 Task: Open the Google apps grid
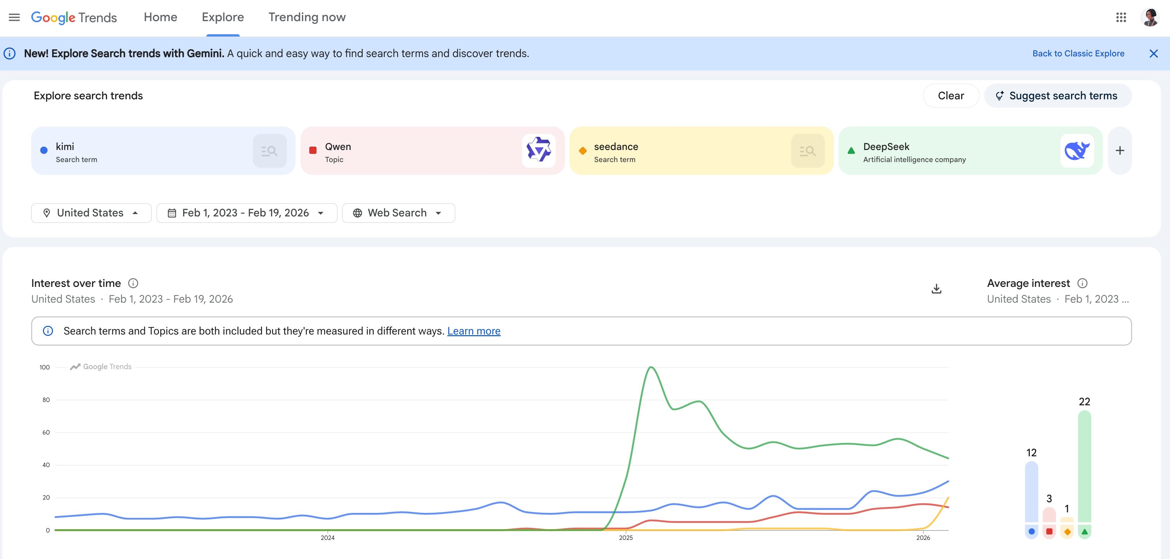[x=1120, y=17]
